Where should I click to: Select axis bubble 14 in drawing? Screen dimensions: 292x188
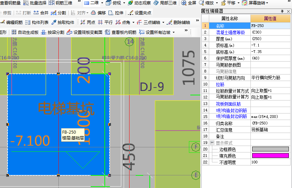(130, 41)
